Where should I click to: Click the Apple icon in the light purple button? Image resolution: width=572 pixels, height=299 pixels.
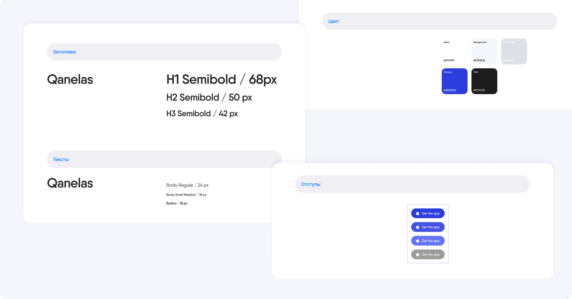click(x=417, y=241)
